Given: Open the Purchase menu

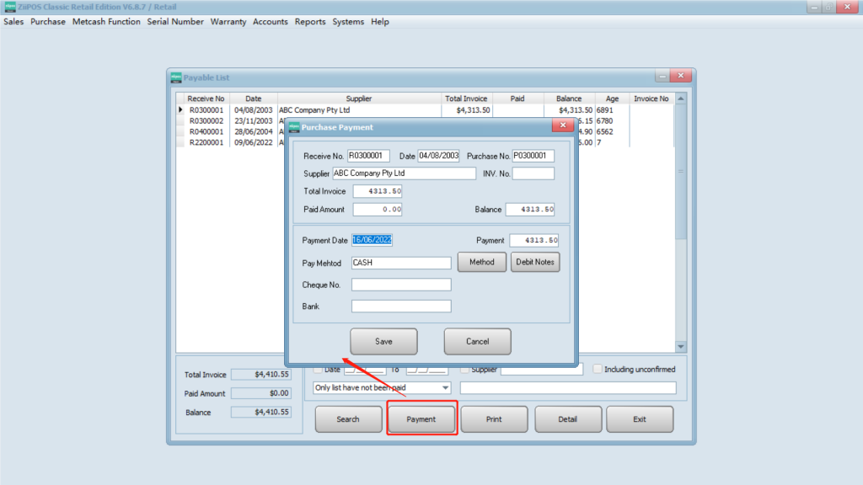Looking at the screenshot, I should click(48, 22).
